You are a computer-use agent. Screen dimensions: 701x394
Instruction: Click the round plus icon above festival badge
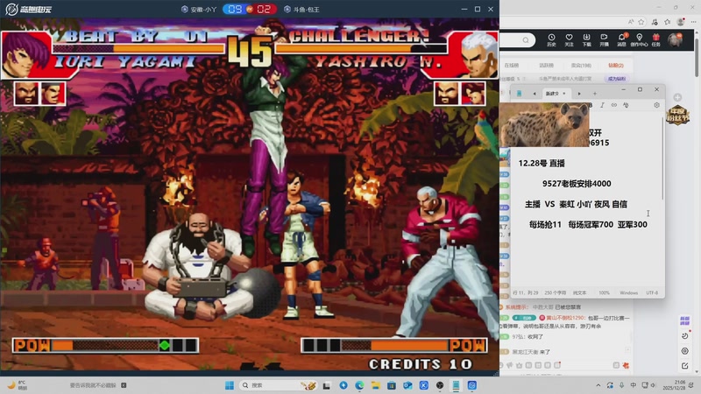[x=677, y=97]
